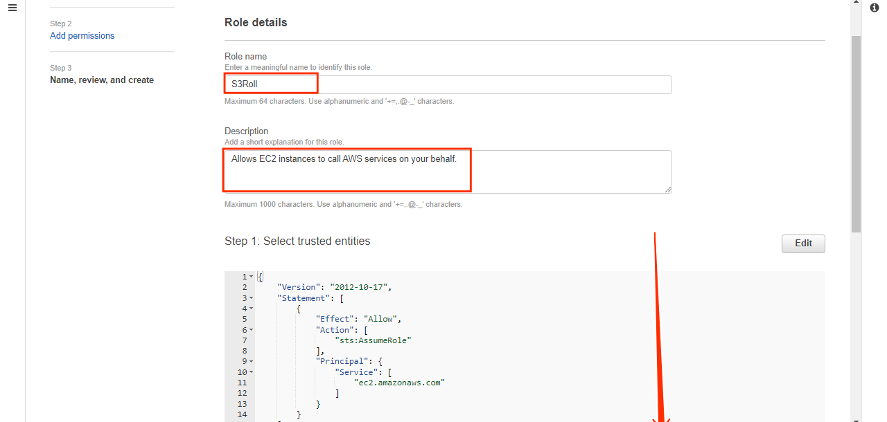The image size is (887, 422).
Task: Click the "Enter a meaningful name" helper text
Action: [x=298, y=67]
